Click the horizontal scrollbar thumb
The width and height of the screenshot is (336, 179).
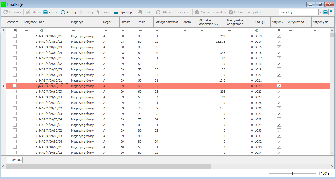click(x=108, y=166)
